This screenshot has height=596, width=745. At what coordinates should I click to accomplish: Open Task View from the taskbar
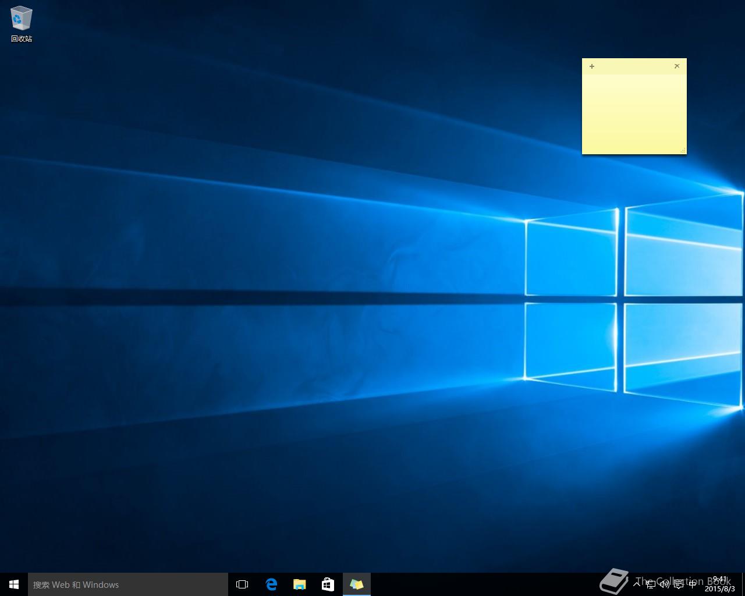(x=242, y=584)
